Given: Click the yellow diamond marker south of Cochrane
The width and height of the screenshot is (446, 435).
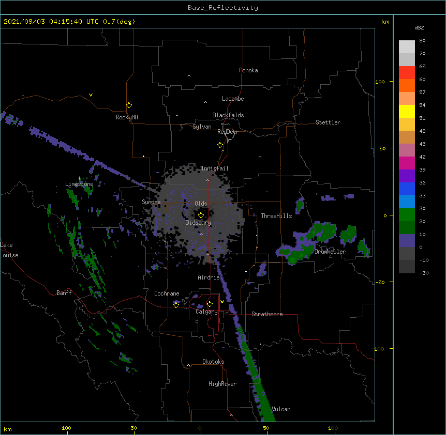Looking at the screenshot, I should tap(176, 305).
